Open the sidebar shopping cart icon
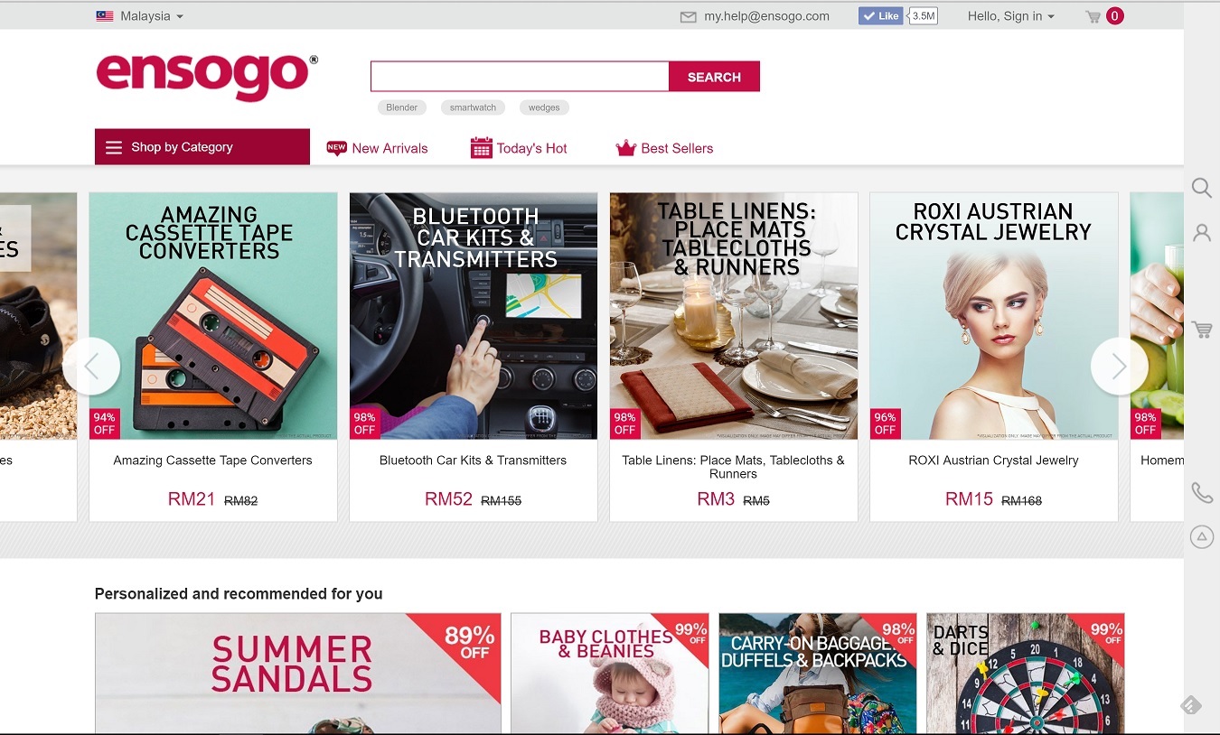The width and height of the screenshot is (1220, 735). [1201, 330]
